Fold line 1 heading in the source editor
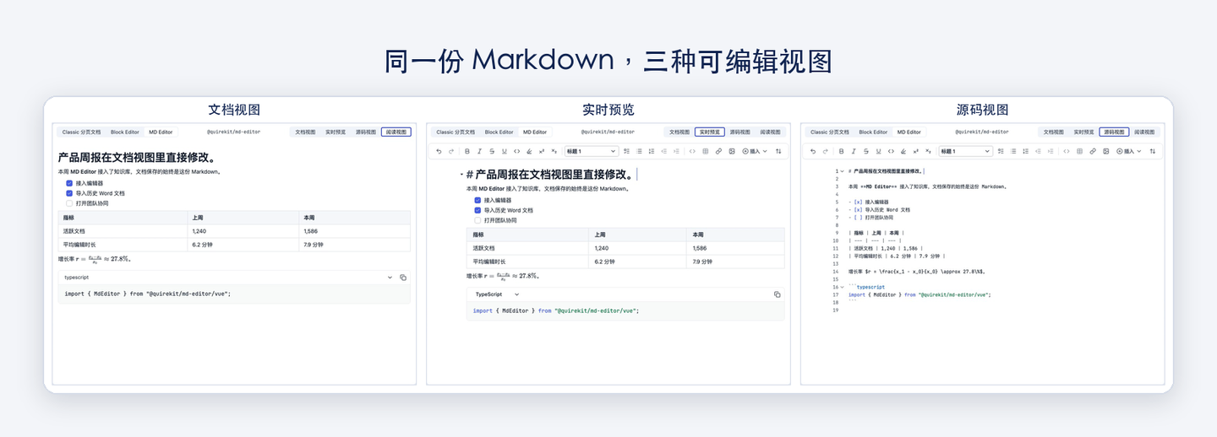 (x=842, y=171)
